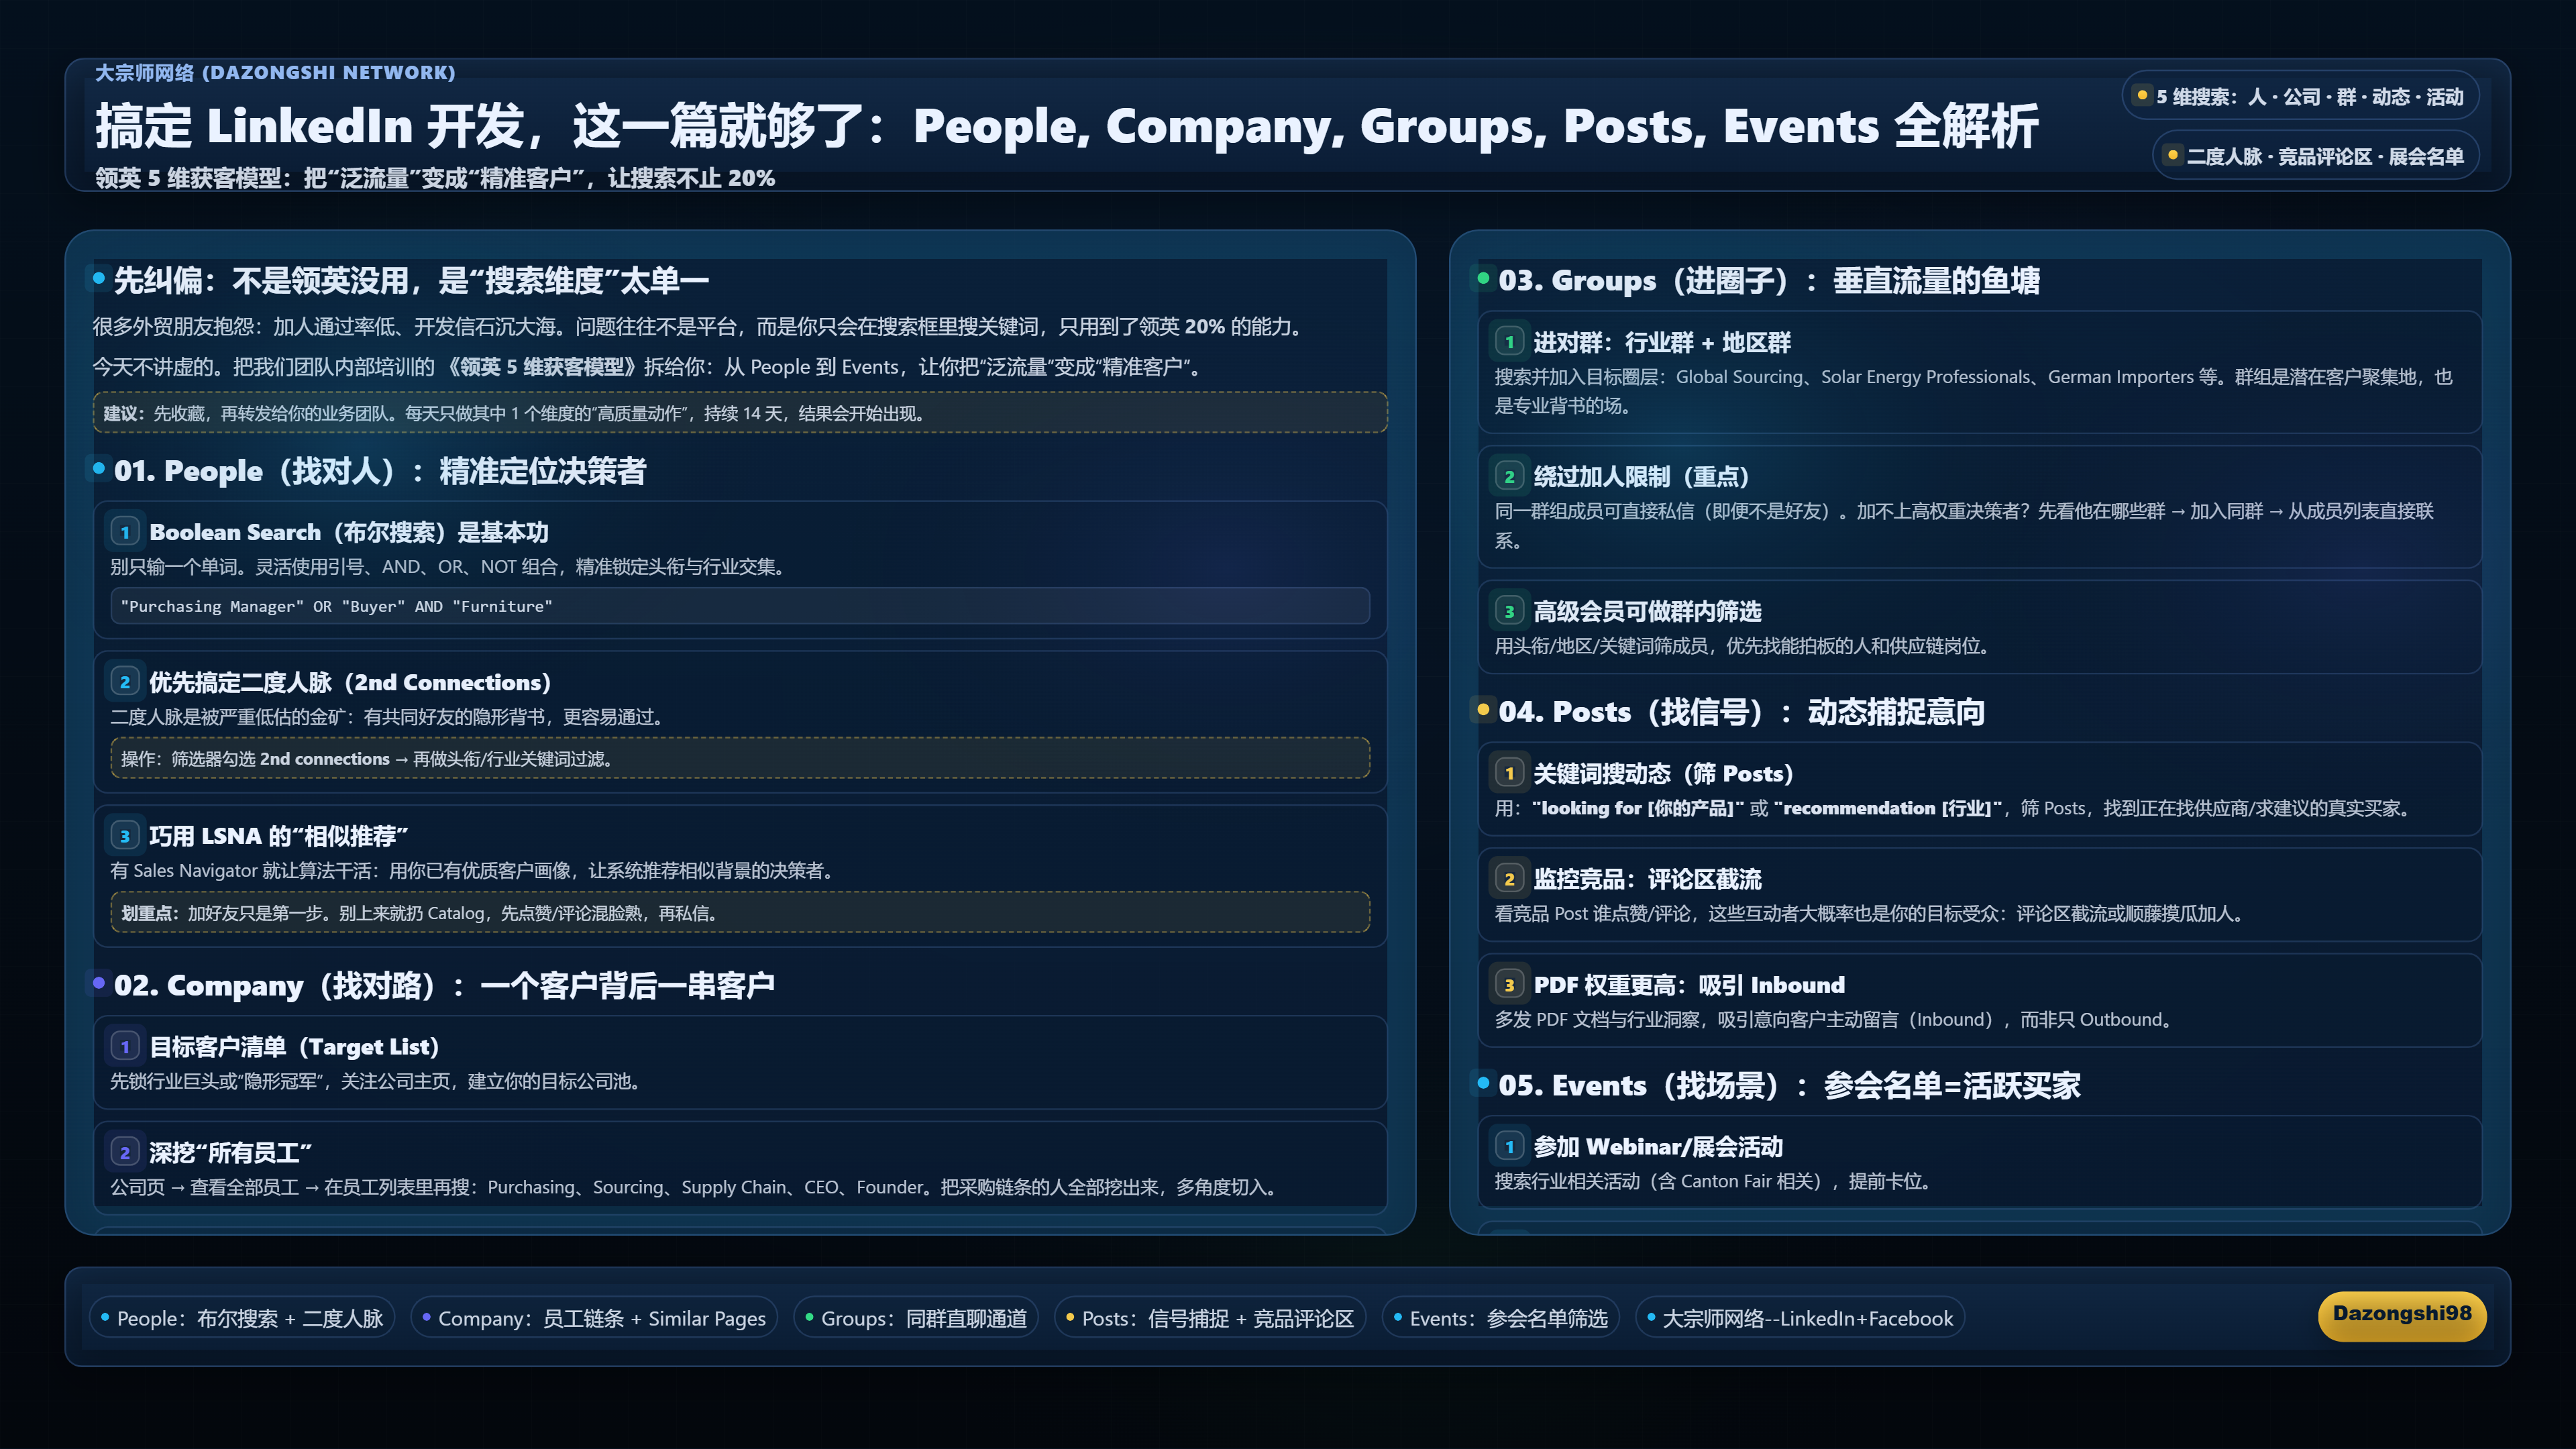The height and width of the screenshot is (1449, 2576).
Task: Click green badge 1 beside 进对群 heading
Action: click(1509, 342)
